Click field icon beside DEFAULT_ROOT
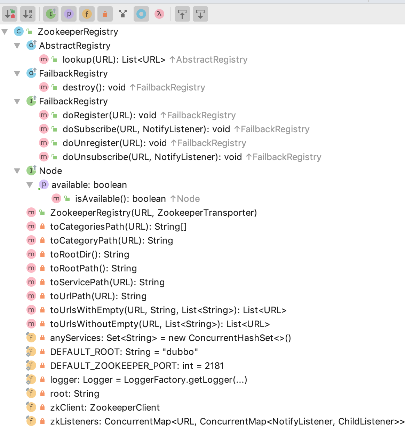 [31, 352]
